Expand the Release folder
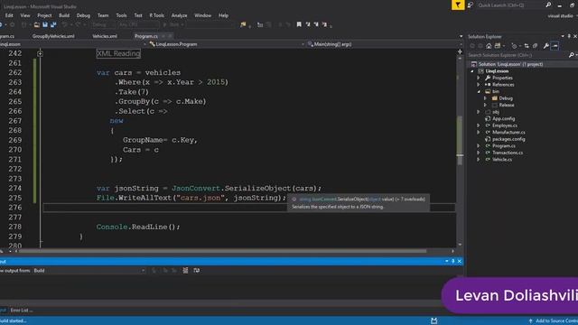This screenshot has width=578, height=325. pos(486,105)
